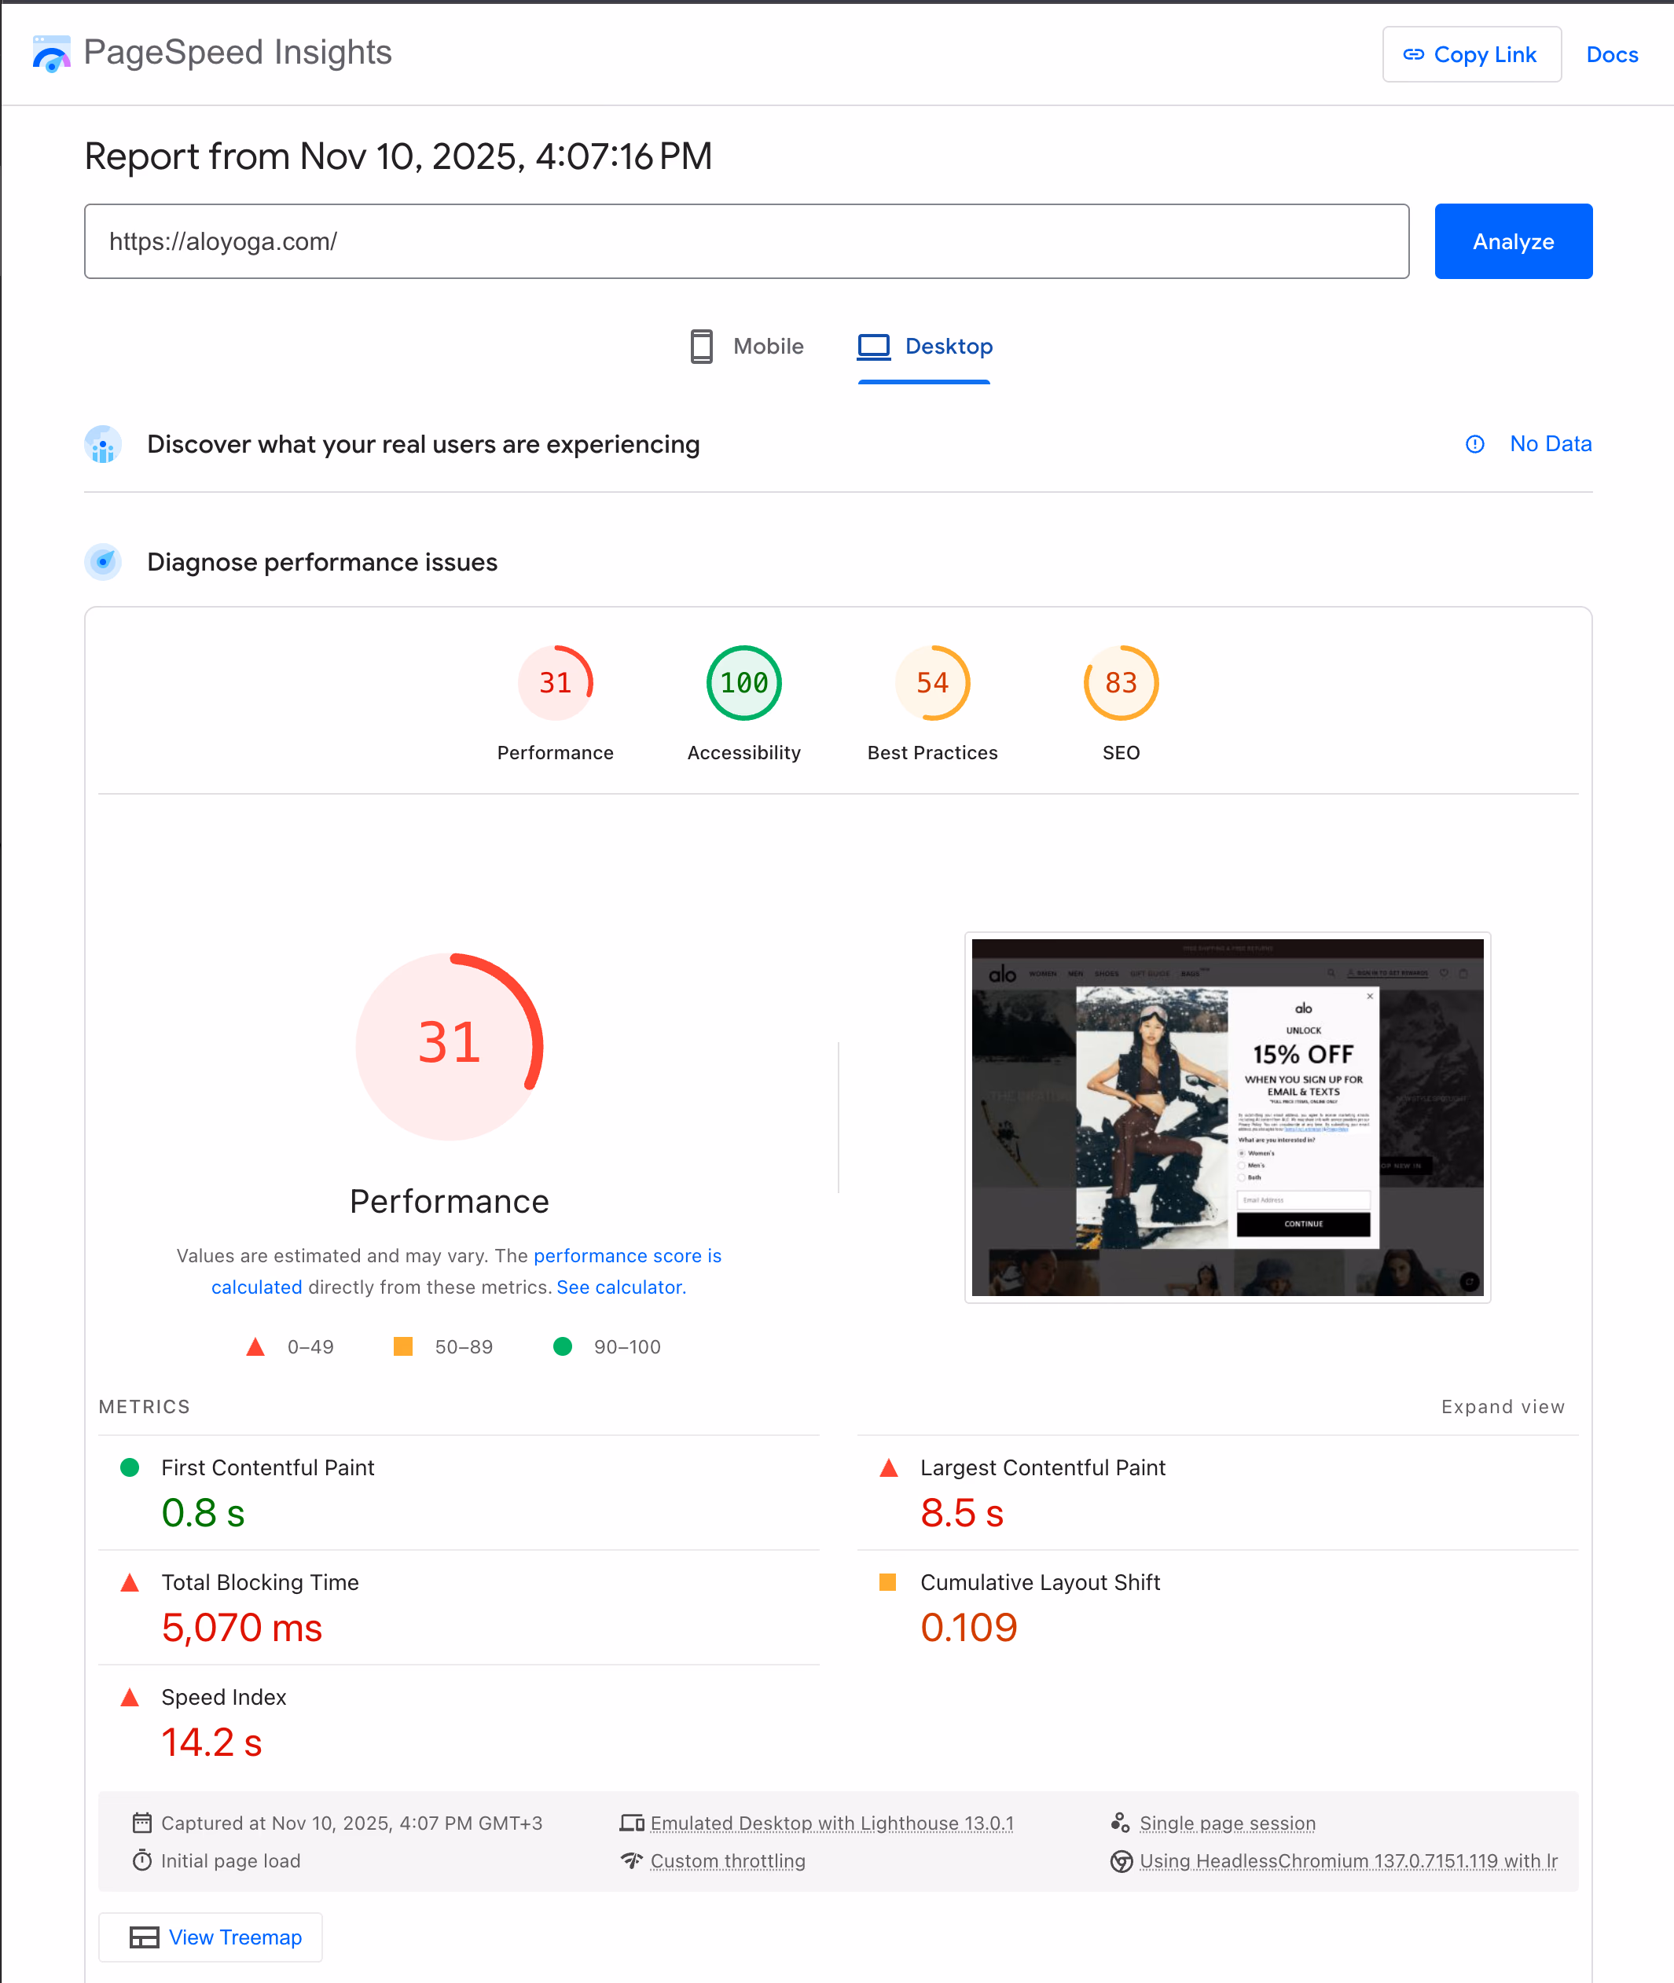Image resolution: width=1674 pixels, height=1983 pixels.
Task: Open the See calculator link
Action: (x=621, y=1287)
